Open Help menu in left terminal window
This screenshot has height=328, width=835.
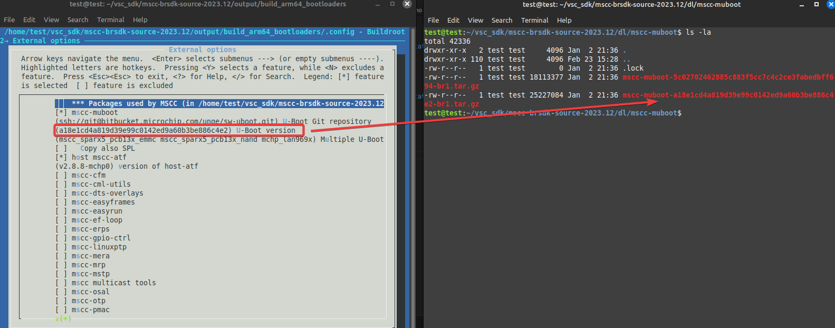coord(140,20)
